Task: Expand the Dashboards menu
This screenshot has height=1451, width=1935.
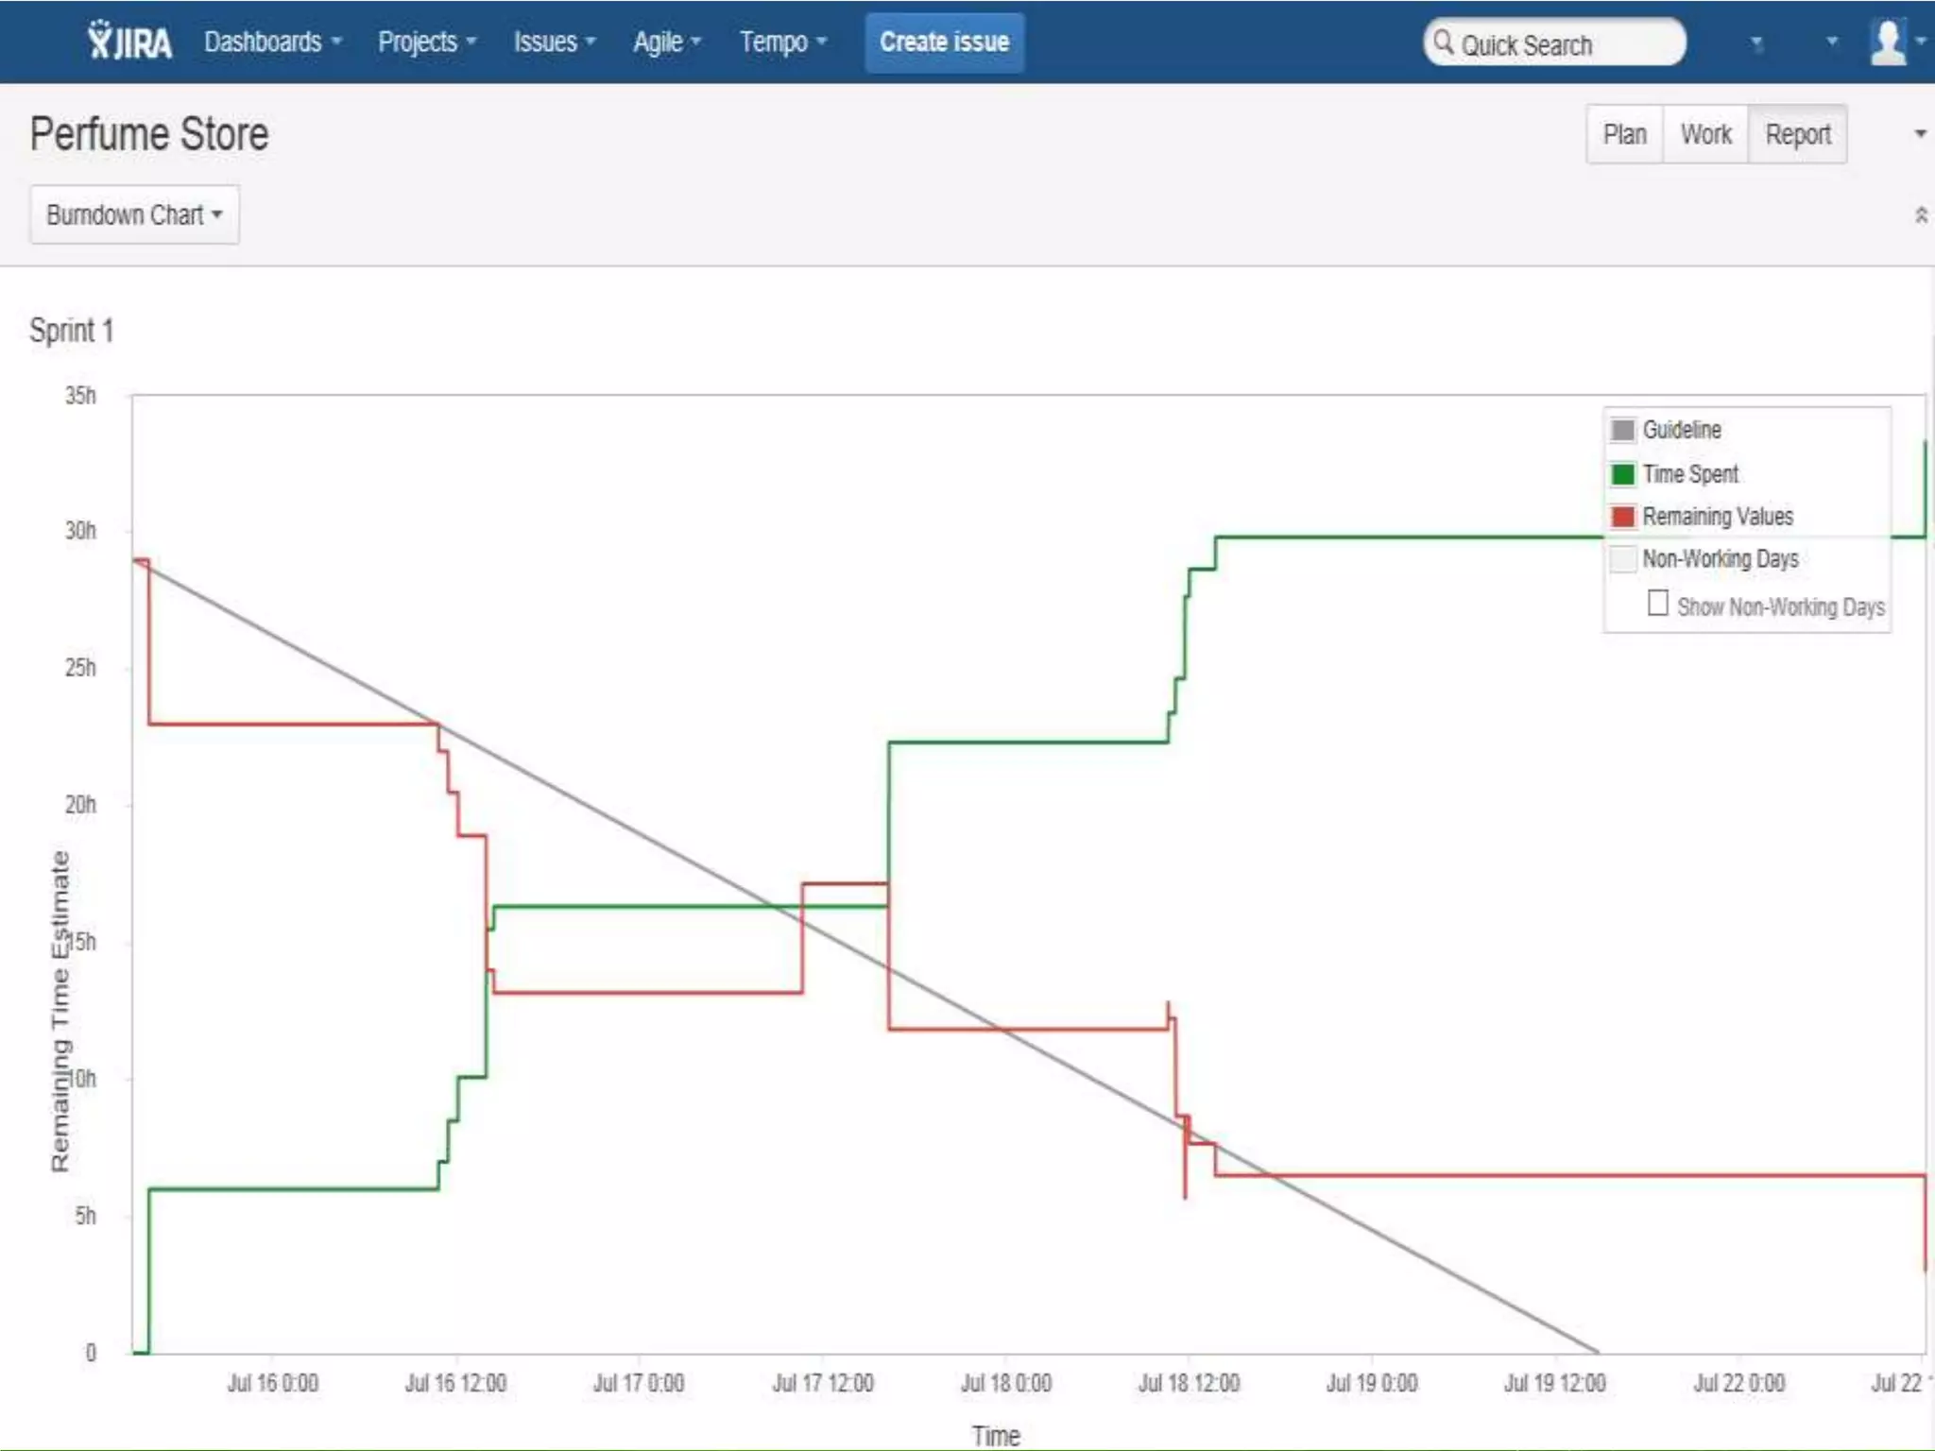Action: [x=272, y=43]
